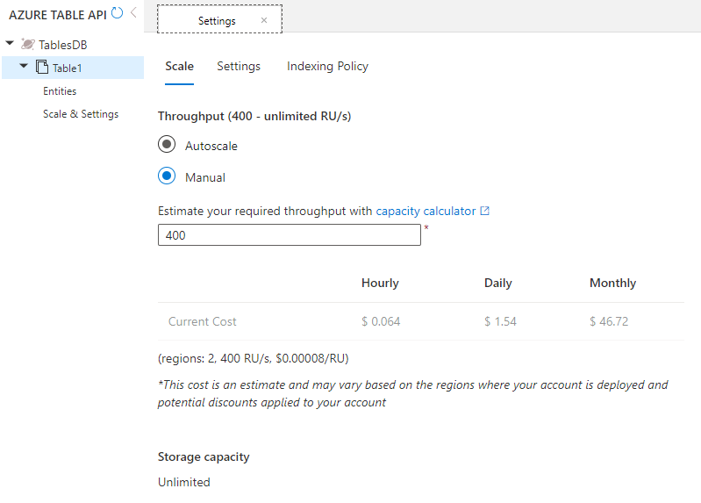701x503 pixels.
Task: Click the refresh icon beside AZURE TABLE API
Action: pos(118,13)
